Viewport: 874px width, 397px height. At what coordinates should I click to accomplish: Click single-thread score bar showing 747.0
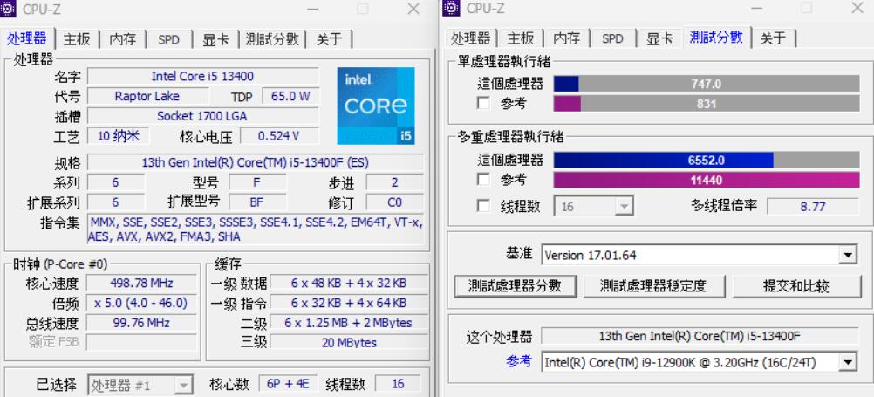(707, 84)
